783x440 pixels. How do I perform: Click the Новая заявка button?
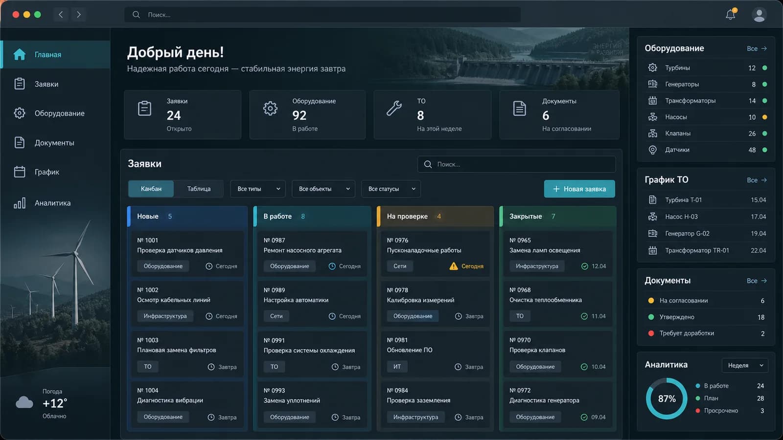[x=579, y=189]
